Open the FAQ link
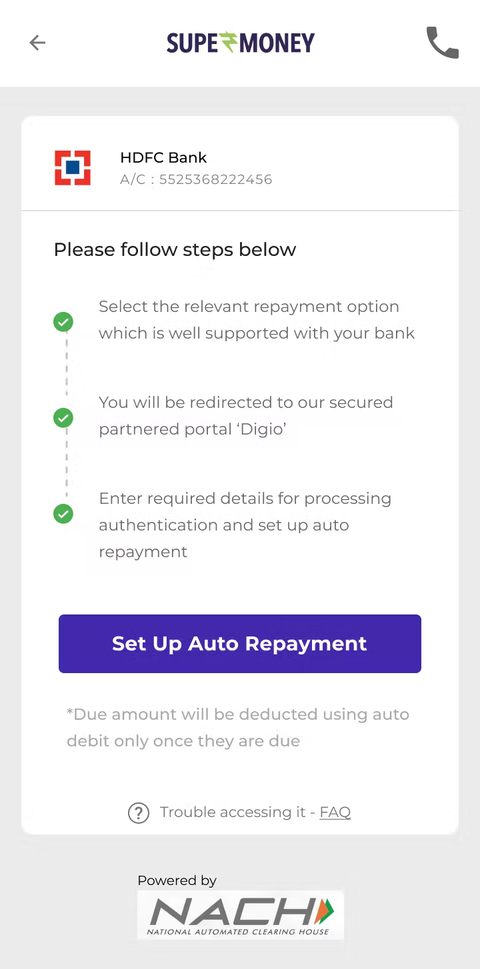Image resolution: width=480 pixels, height=969 pixels. (x=335, y=812)
